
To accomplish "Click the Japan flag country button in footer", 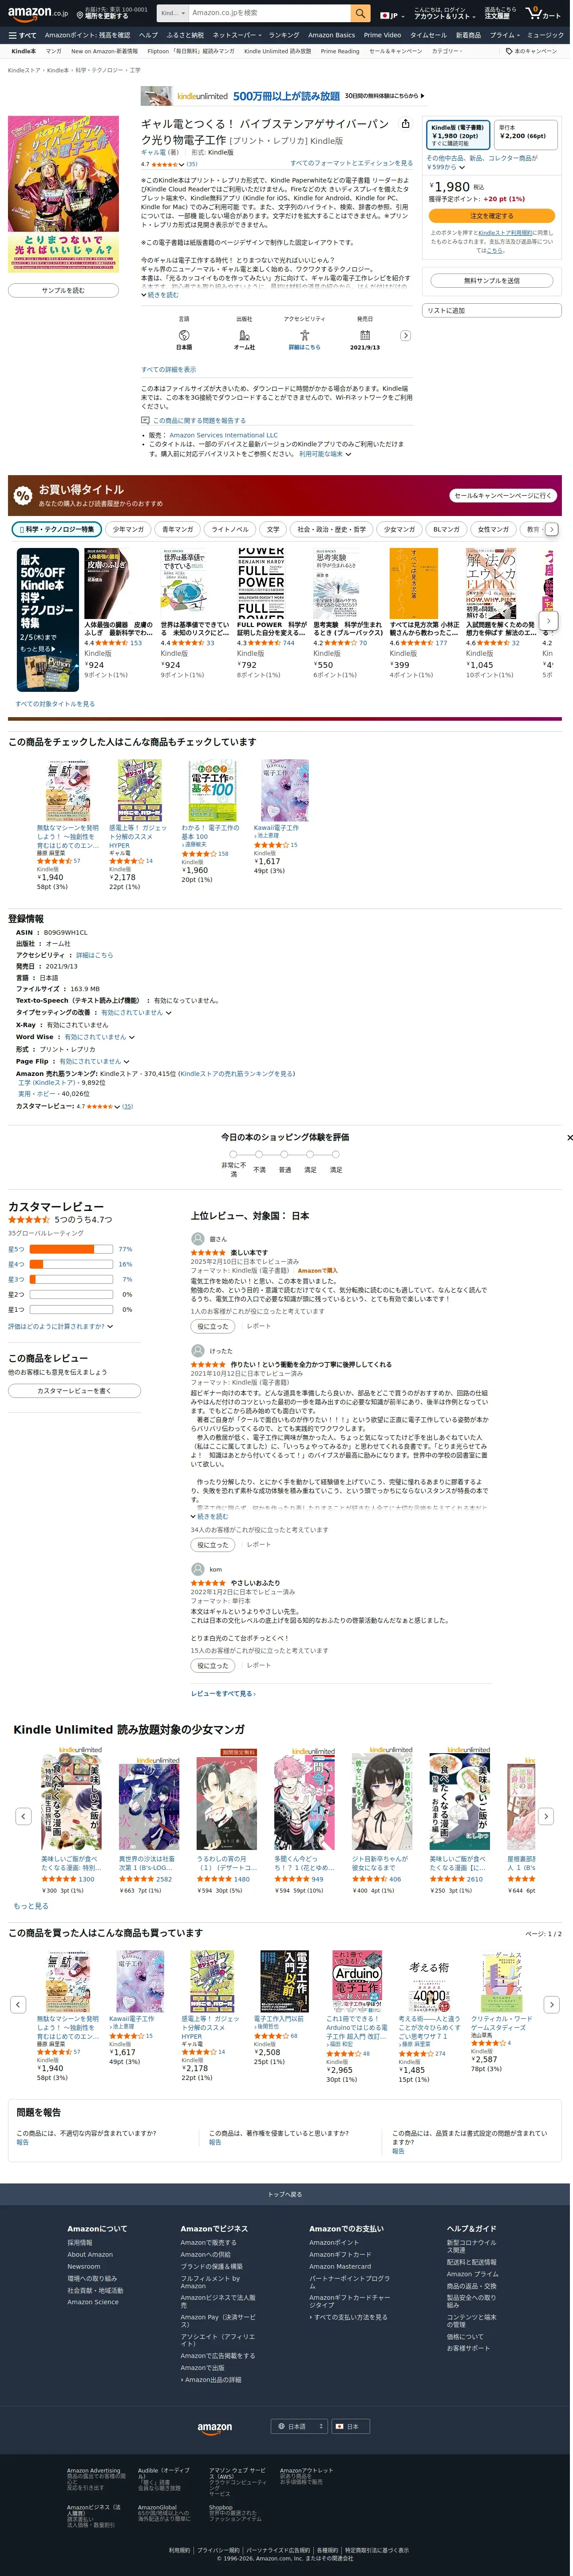I will click(351, 2426).
